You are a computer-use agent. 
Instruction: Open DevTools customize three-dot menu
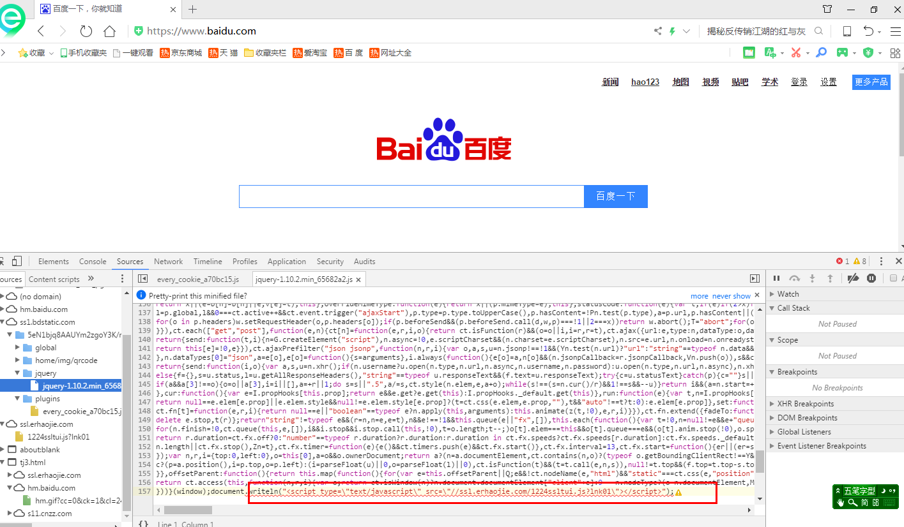(x=882, y=261)
